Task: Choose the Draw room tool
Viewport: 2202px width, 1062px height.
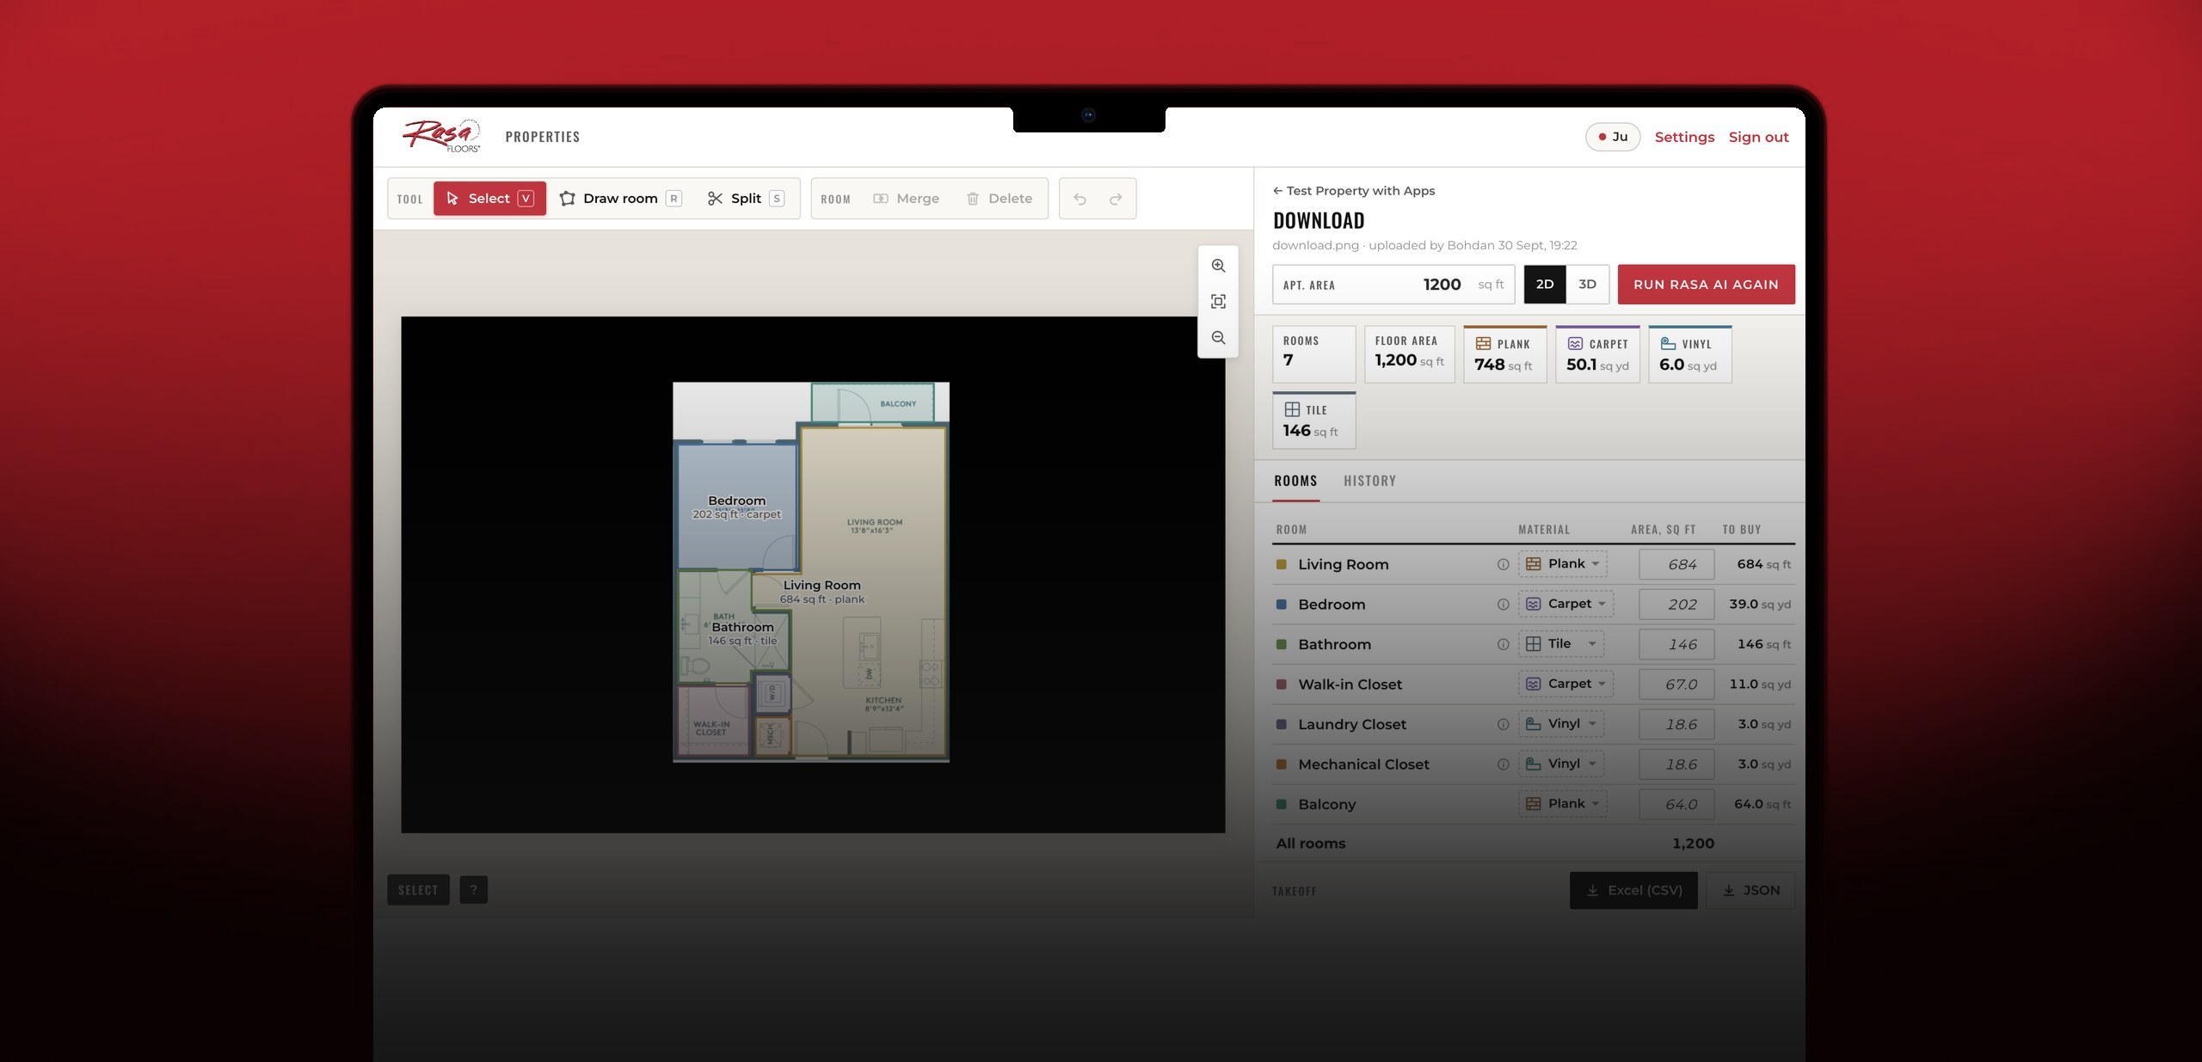Action: (619, 199)
